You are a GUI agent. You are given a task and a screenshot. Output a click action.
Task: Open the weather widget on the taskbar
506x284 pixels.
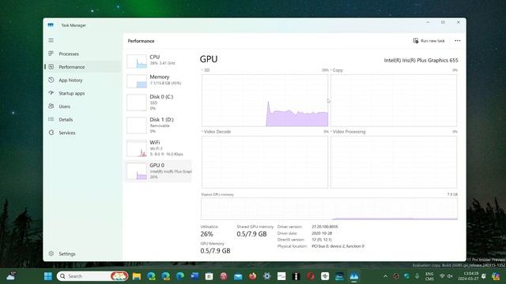(10, 276)
